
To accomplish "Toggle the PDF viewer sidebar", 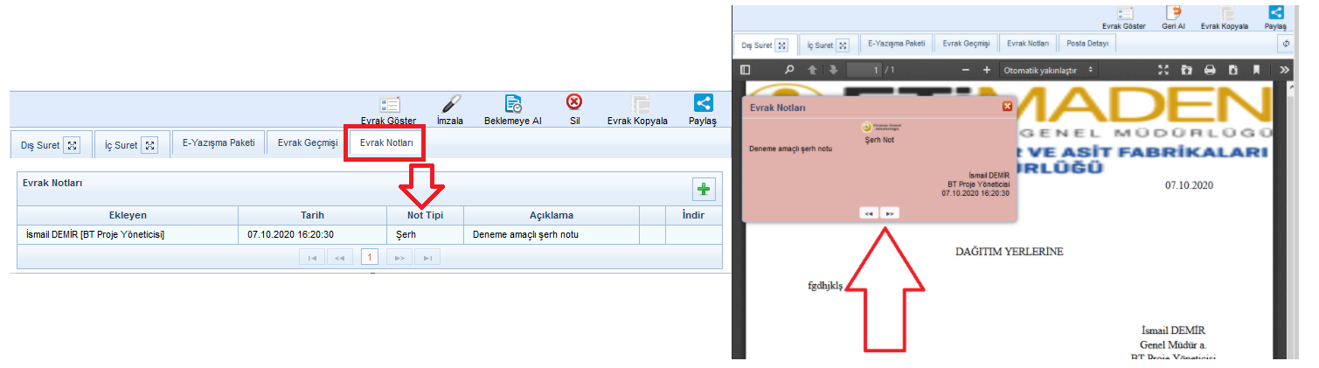I will pyautogui.click(x=746, y=70).
